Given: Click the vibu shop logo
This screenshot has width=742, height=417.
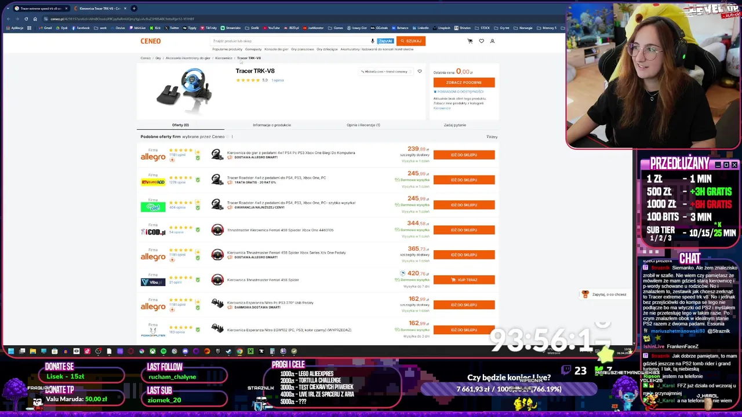Looking at the screenshot, I should tap(153, 282).
